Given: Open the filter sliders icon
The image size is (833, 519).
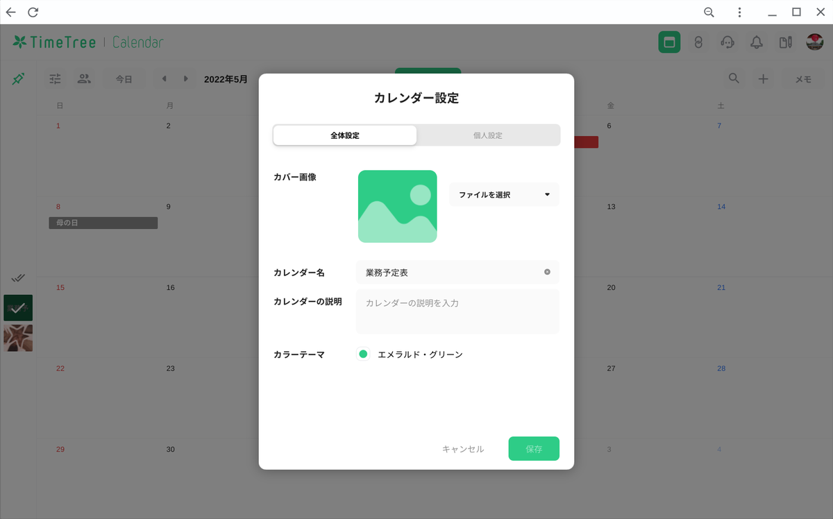Looking at the screenshot, I should tap(56, 79).
